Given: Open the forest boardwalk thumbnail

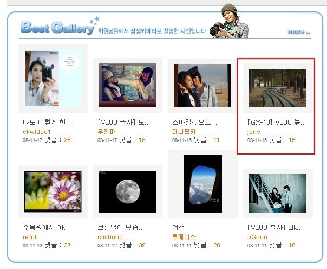Looking at the screenshot, I should (x=278, y=88).
